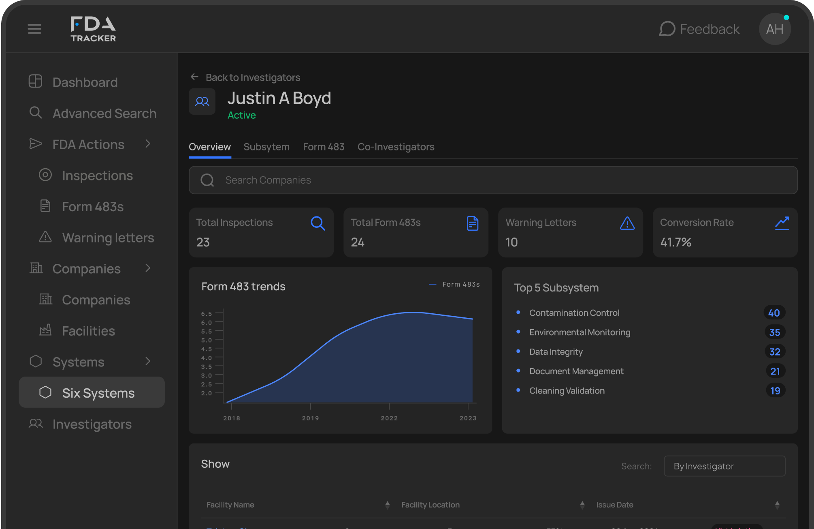Sort by Issue Date column arrows
Screen dimensions: 814x529
(x=777, y=505)
